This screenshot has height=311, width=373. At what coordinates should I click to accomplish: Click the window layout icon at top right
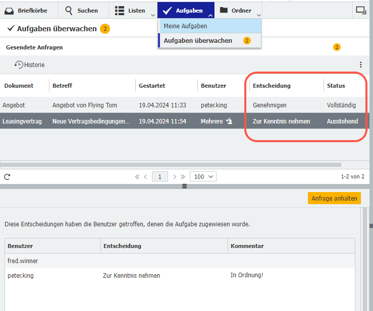tap(360, 10)
